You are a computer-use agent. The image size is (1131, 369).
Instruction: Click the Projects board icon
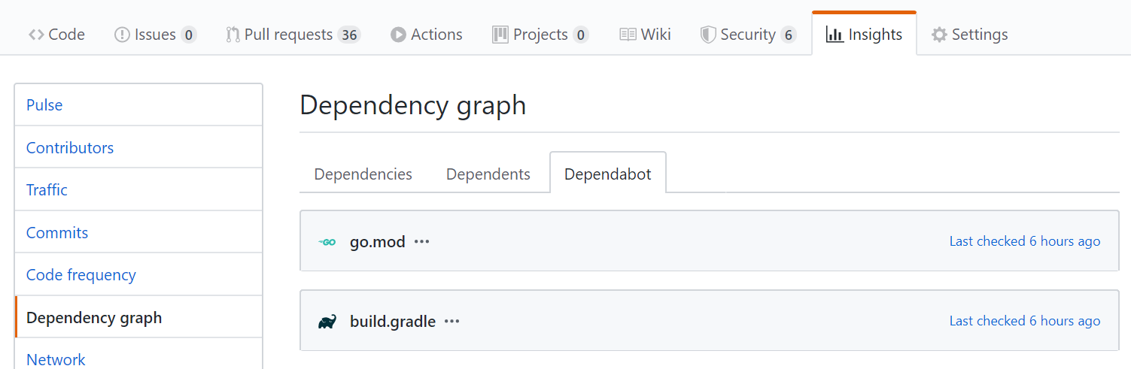click(500, 35)
